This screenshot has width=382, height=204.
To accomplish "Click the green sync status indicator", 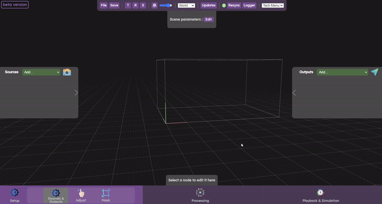I will 224,5.
